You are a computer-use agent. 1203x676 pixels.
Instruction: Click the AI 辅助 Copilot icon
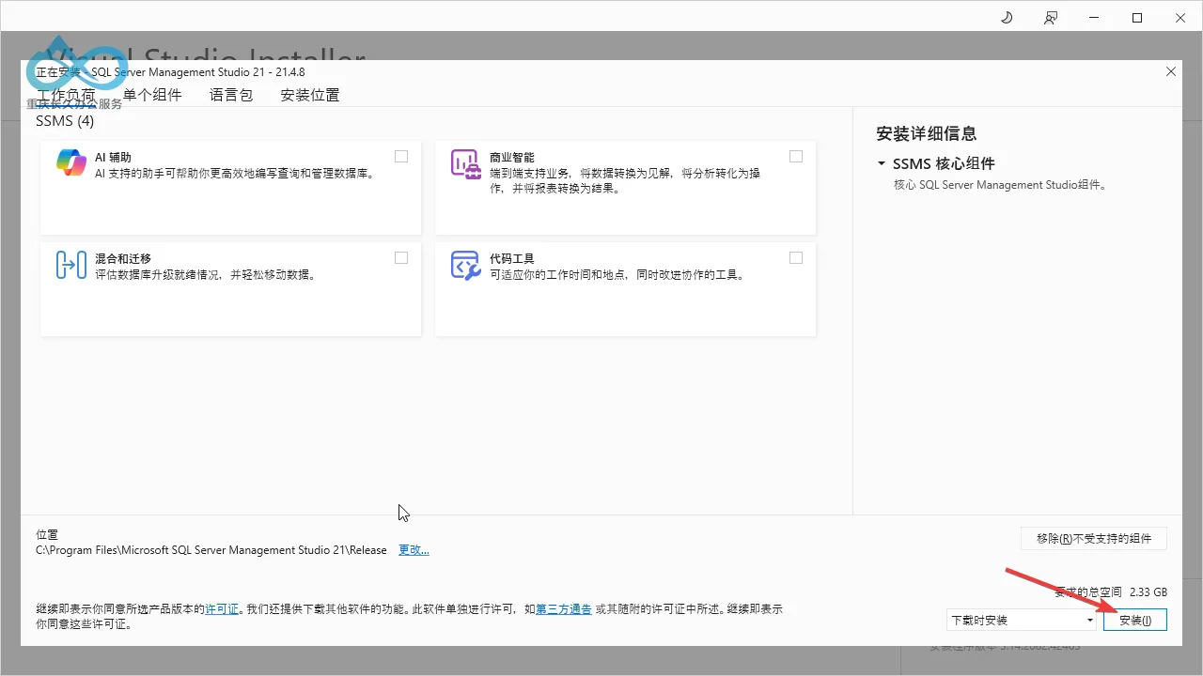click(71, 163)
